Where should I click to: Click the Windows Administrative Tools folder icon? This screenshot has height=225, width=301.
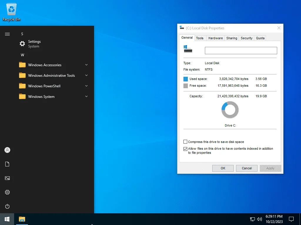click(x=22, y=75)
